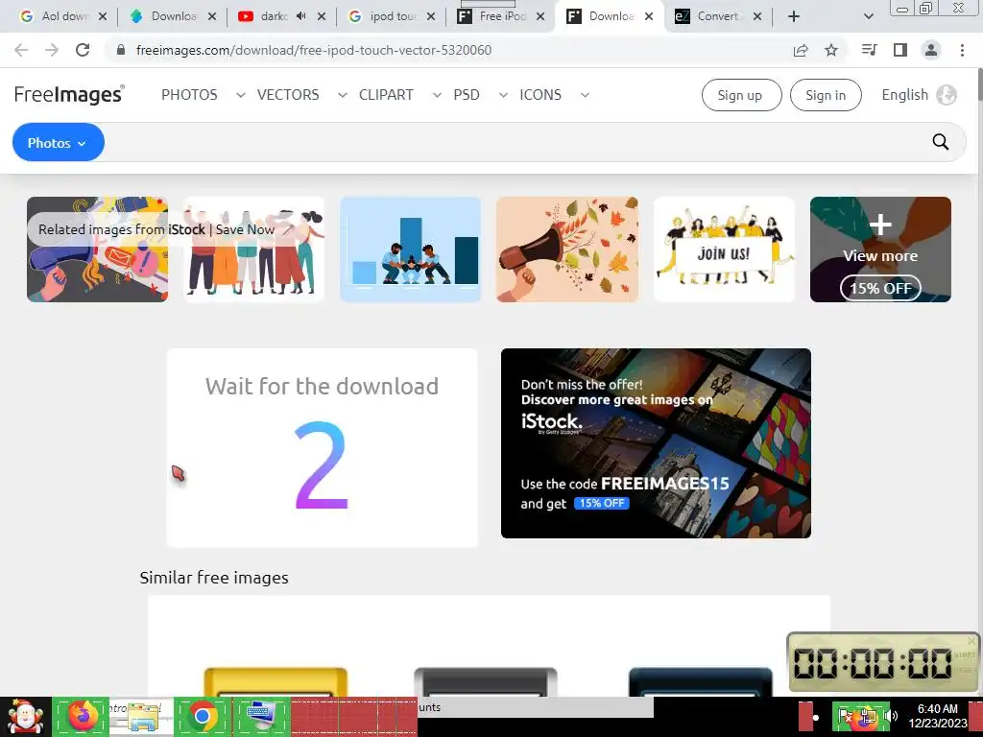The height and width of the screenshot is (737, 983).
Task: Open the megaphone envelope illustration thumbnail
Action: coord(97,250)
